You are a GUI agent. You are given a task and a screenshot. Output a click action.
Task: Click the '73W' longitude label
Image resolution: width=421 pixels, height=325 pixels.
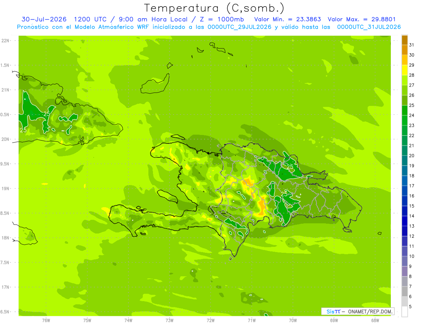tap(169, 320)
